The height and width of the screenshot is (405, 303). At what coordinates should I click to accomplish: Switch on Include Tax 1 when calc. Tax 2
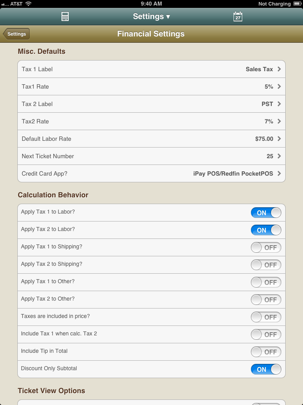[266, 335]
